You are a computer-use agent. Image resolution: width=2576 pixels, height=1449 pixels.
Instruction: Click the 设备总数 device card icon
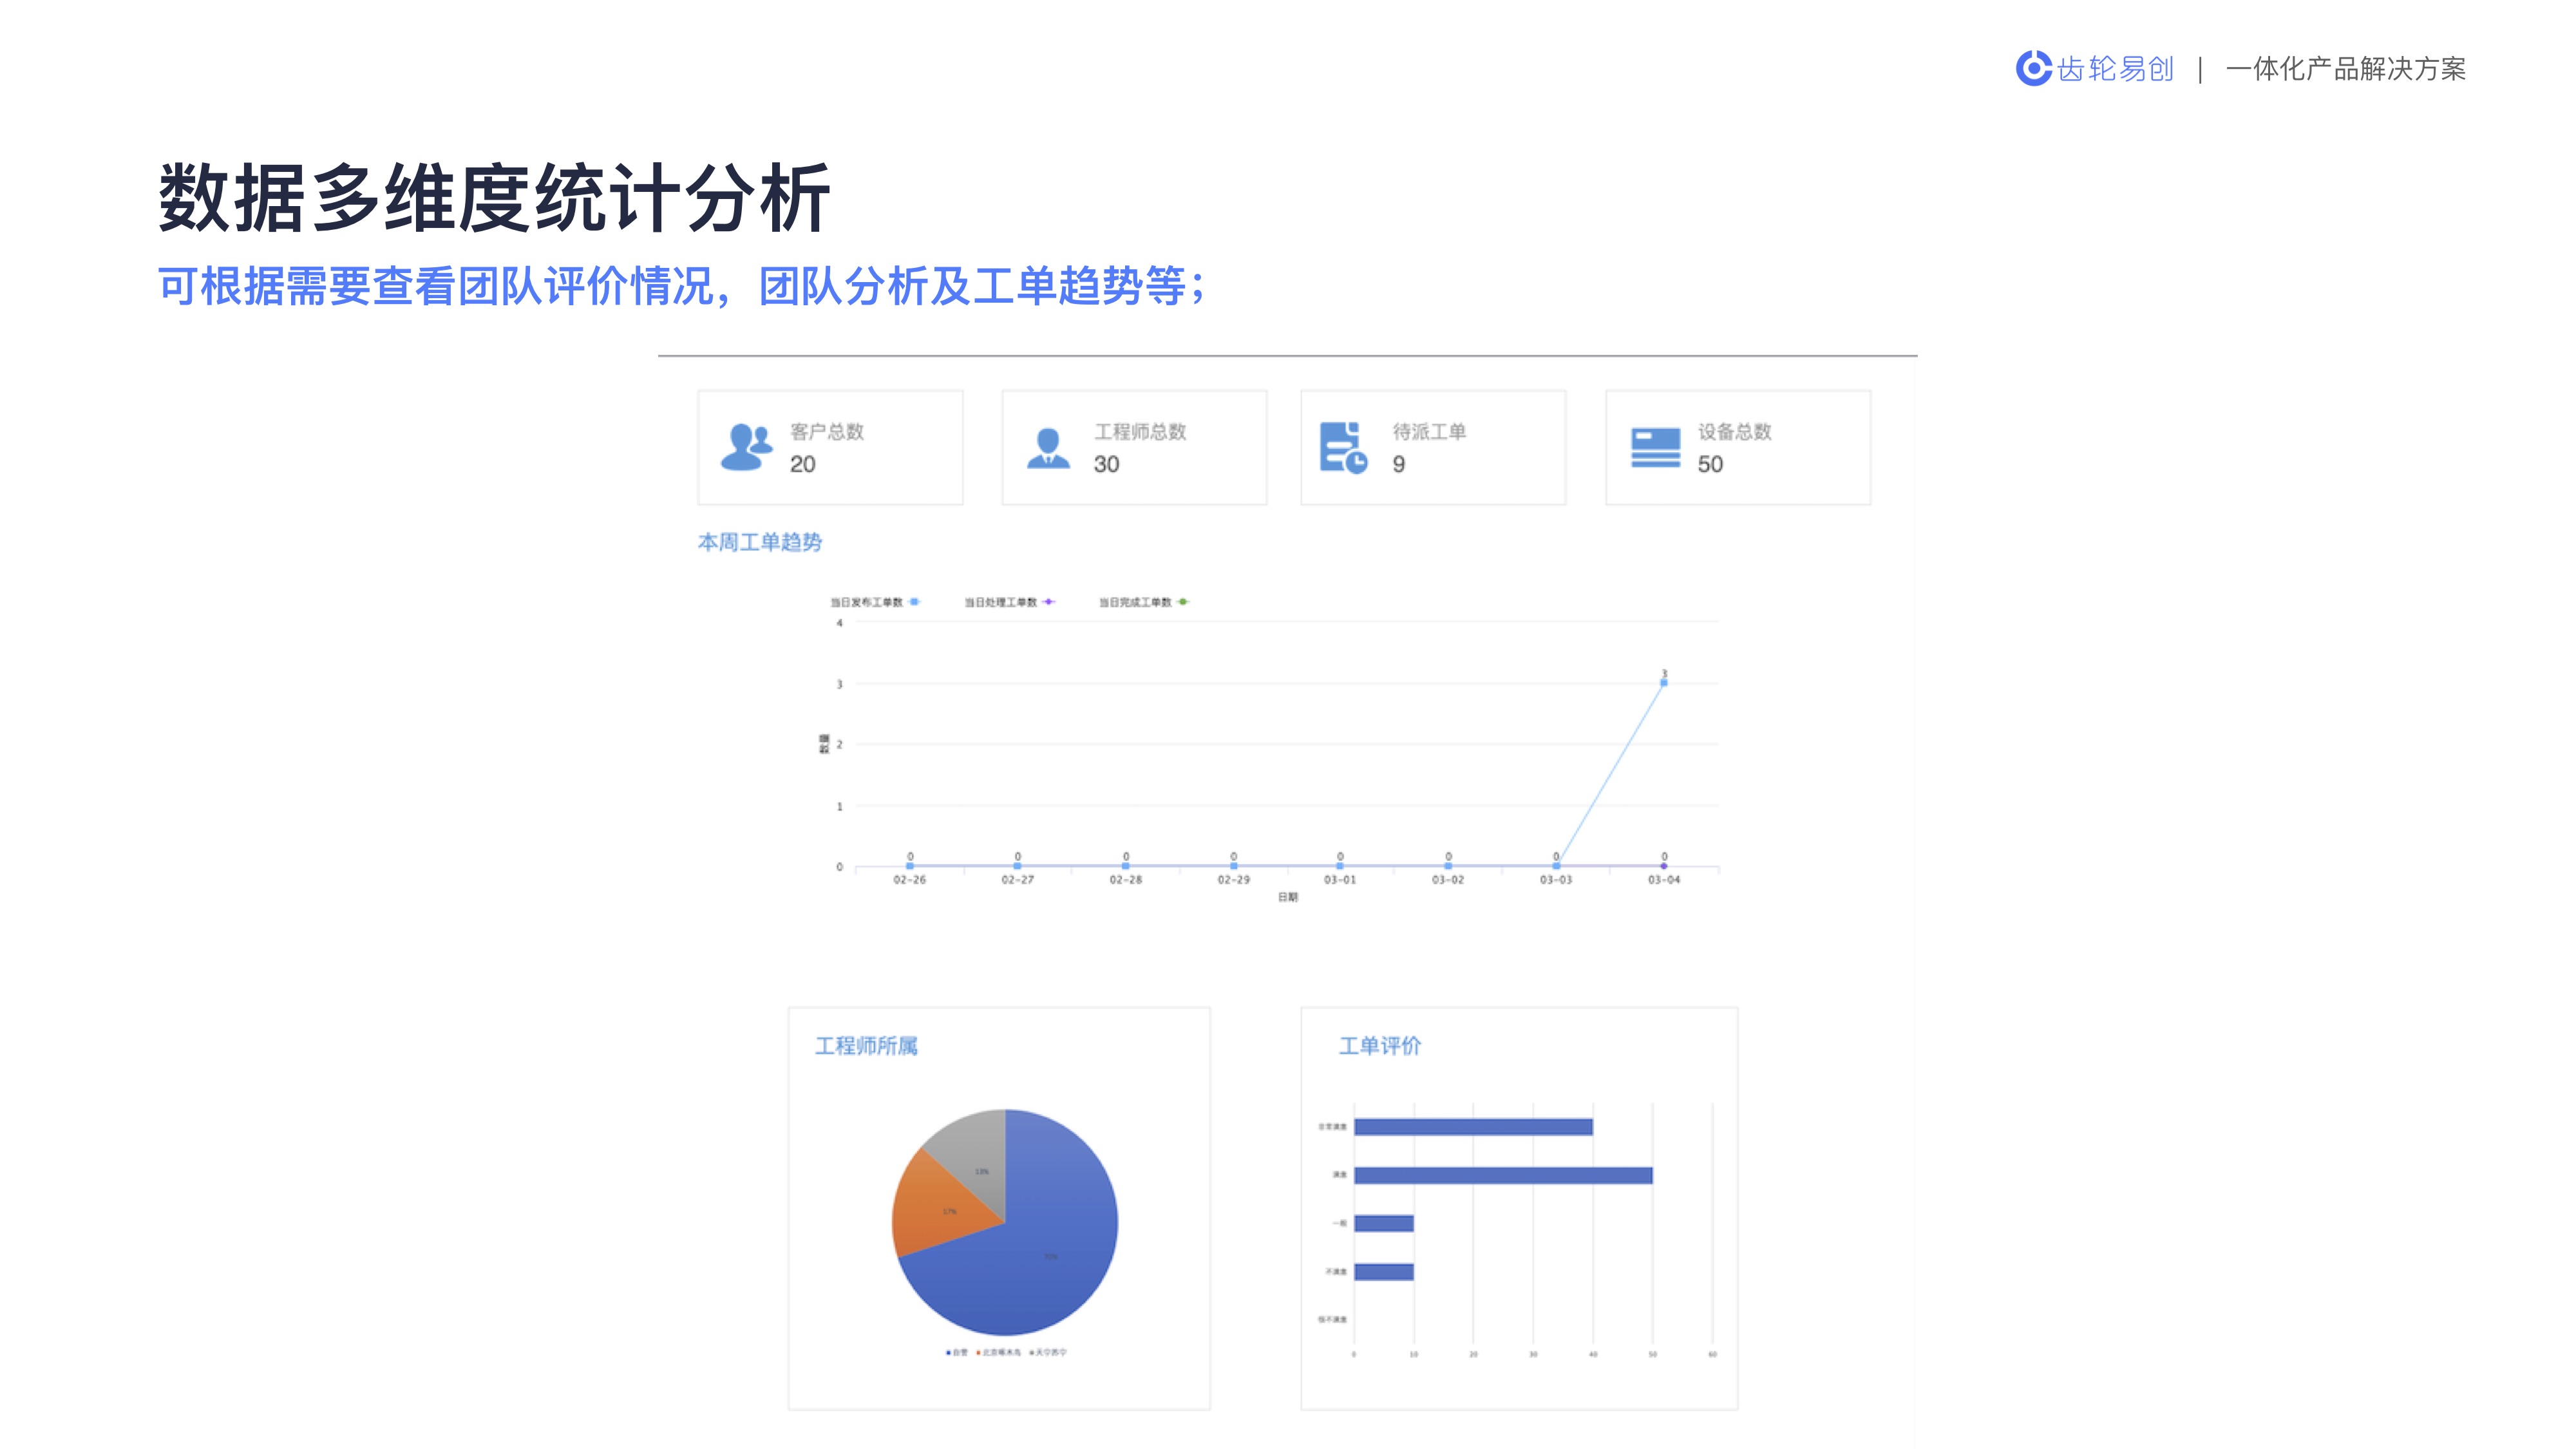1655,447
